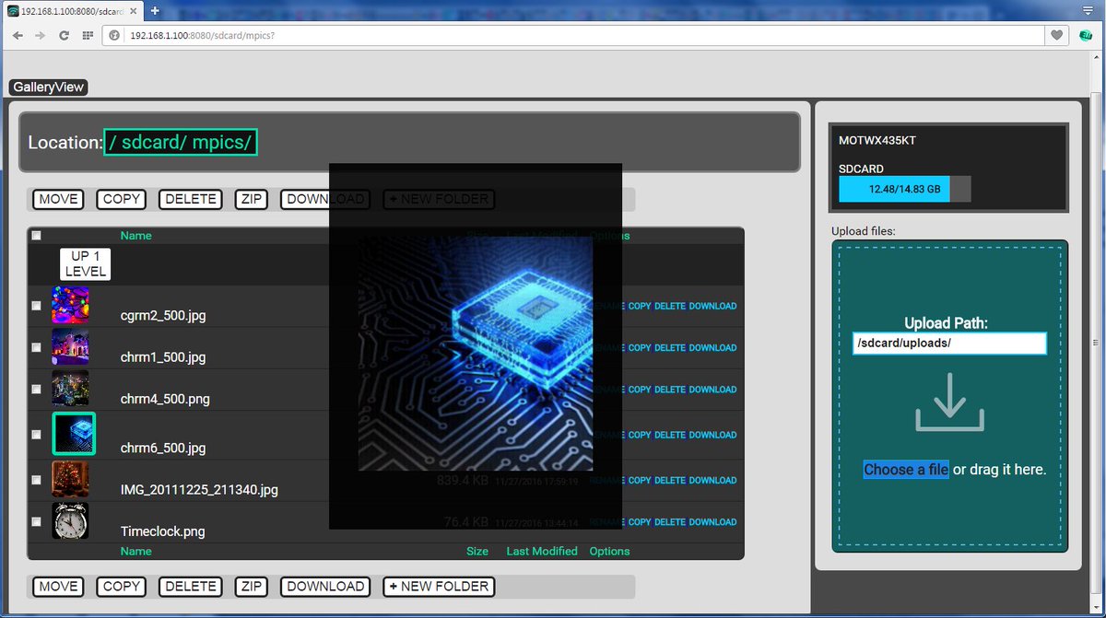Click the page vertical scrollbar

(1096, 341)
